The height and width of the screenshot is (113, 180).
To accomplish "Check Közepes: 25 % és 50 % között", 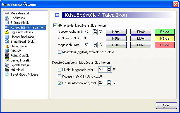I will 59,76.
